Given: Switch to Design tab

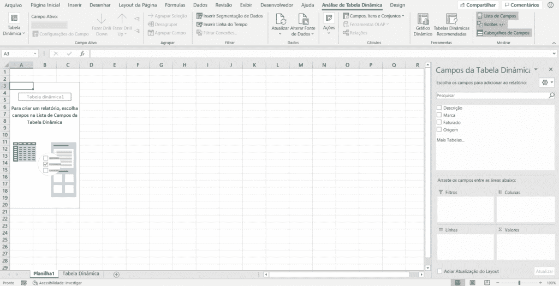Looking at the screenshot, I should pos(397,5).
